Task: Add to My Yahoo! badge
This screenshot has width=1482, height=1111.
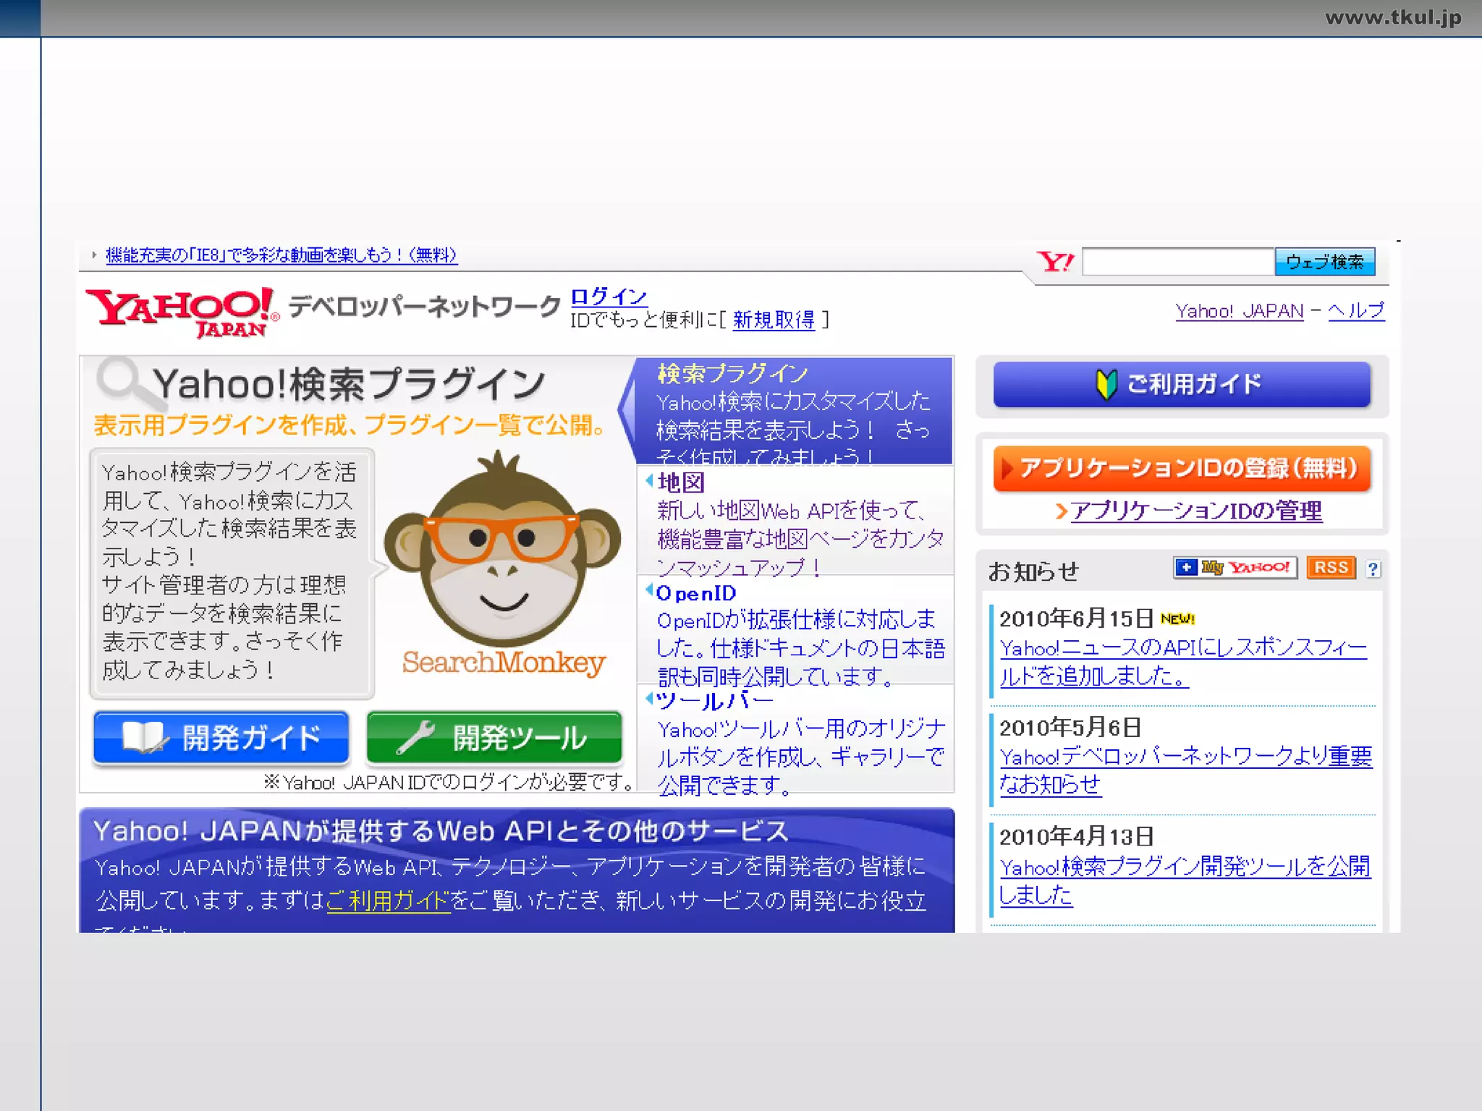Action: [x=1235, y=568]
